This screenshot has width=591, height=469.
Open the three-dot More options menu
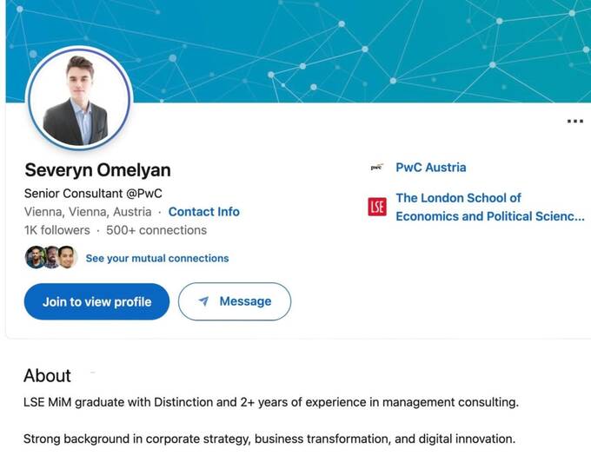coord(574,122)
